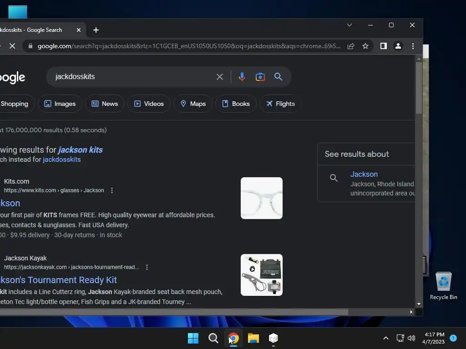Screen dimensions: 466x349
Task: Open a new tab with plus button
Action: 96,30
